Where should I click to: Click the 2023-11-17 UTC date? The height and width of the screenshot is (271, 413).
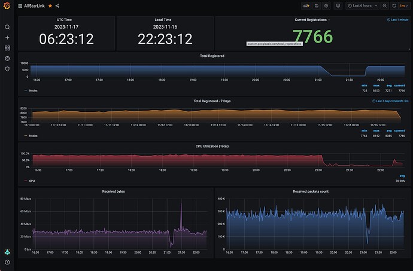(x=66, y=27)
